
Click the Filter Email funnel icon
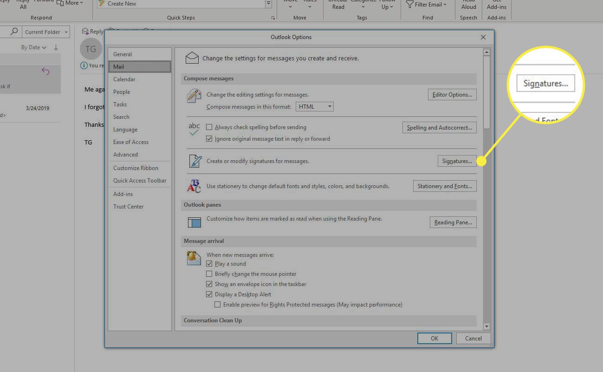[409, 4]
